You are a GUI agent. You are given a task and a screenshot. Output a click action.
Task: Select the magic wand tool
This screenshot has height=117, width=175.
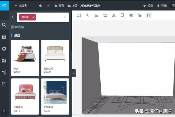(87, 16)
